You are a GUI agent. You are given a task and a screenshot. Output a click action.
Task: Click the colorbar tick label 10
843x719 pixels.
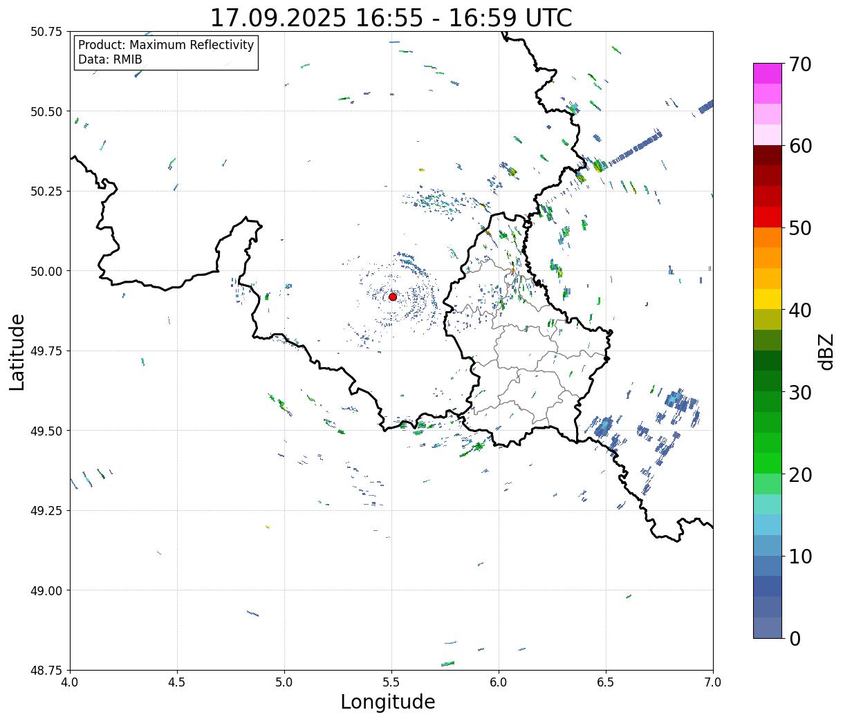pyautogui.click(x=799, y=557)
